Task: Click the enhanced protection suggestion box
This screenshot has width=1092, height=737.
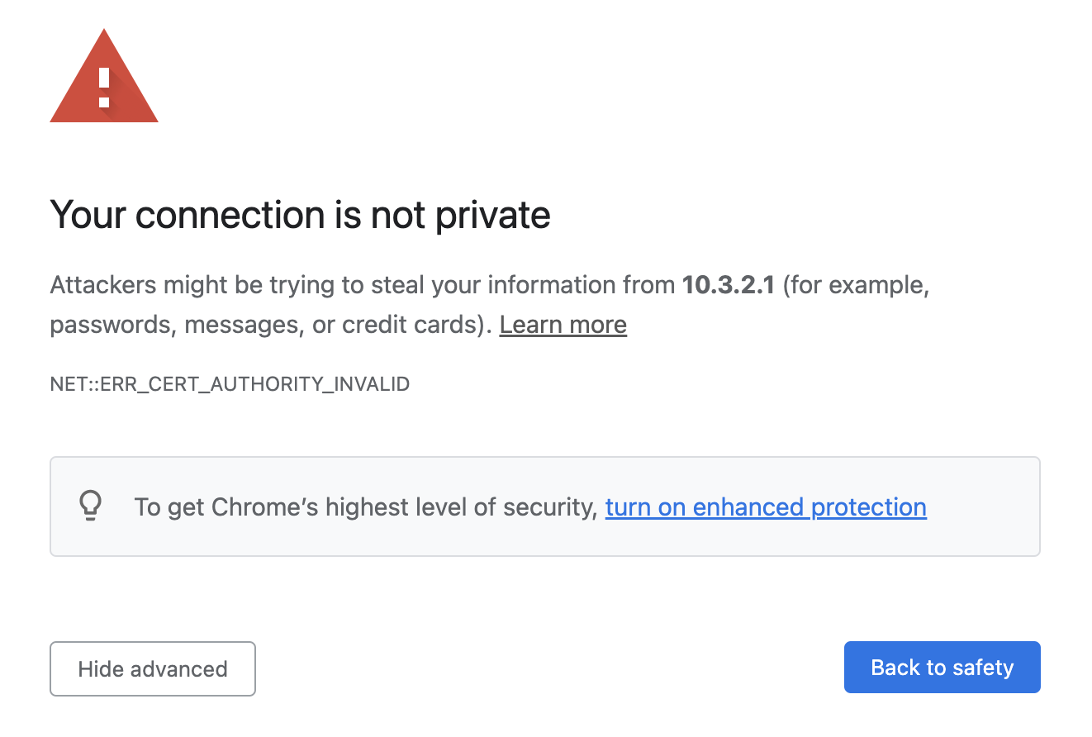Action: coord(545,506)
